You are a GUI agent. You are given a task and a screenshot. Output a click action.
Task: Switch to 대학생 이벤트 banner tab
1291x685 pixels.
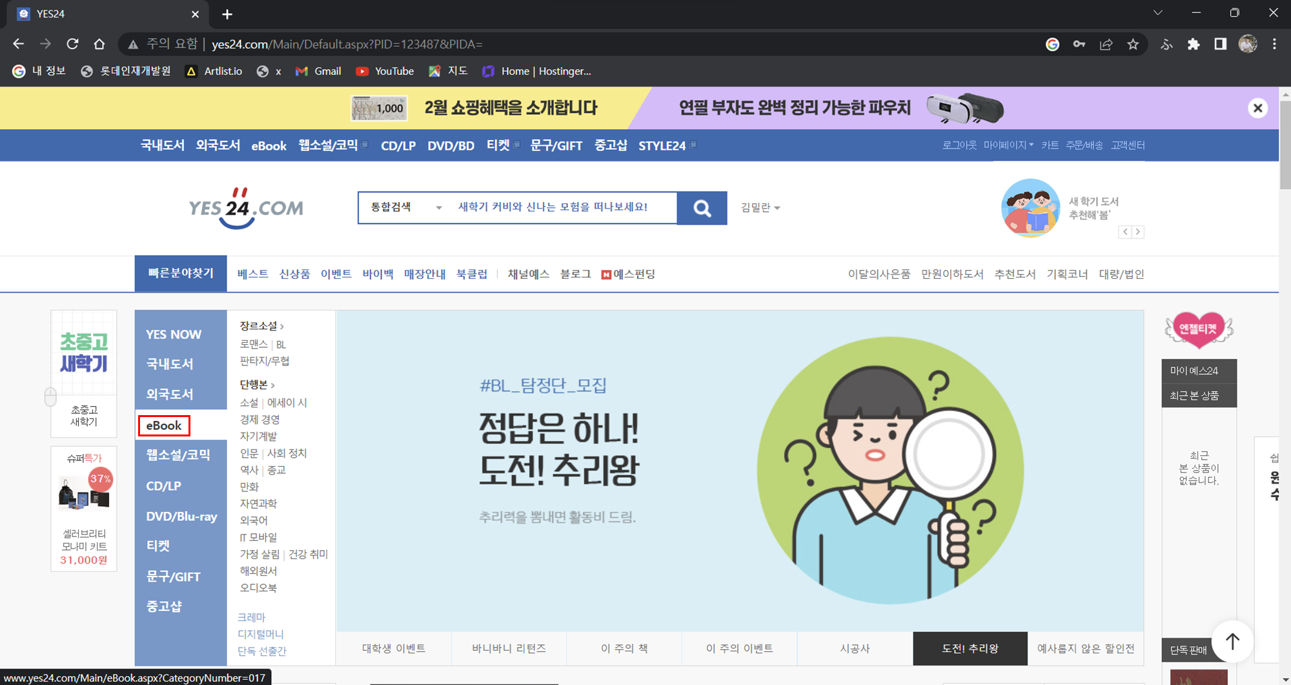394,648
